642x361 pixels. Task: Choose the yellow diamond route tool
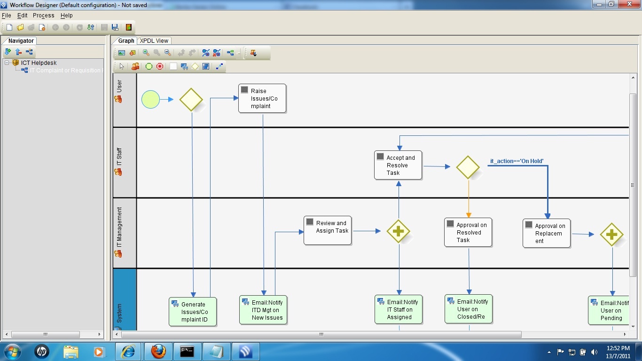(x=195, y=67)
